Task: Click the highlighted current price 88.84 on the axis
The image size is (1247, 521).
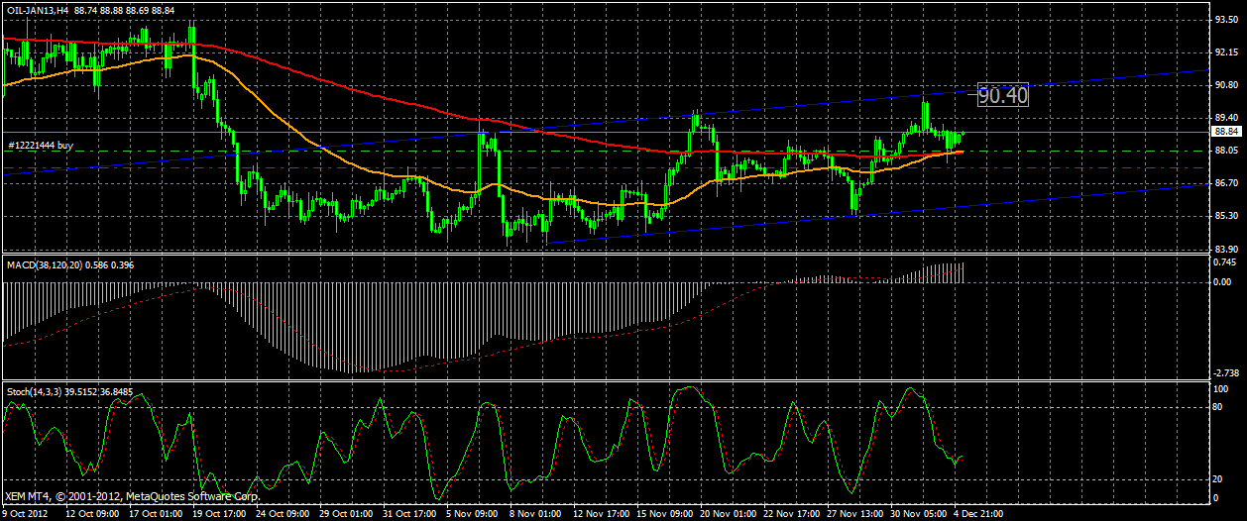Action: click(x=1226, y=131)
